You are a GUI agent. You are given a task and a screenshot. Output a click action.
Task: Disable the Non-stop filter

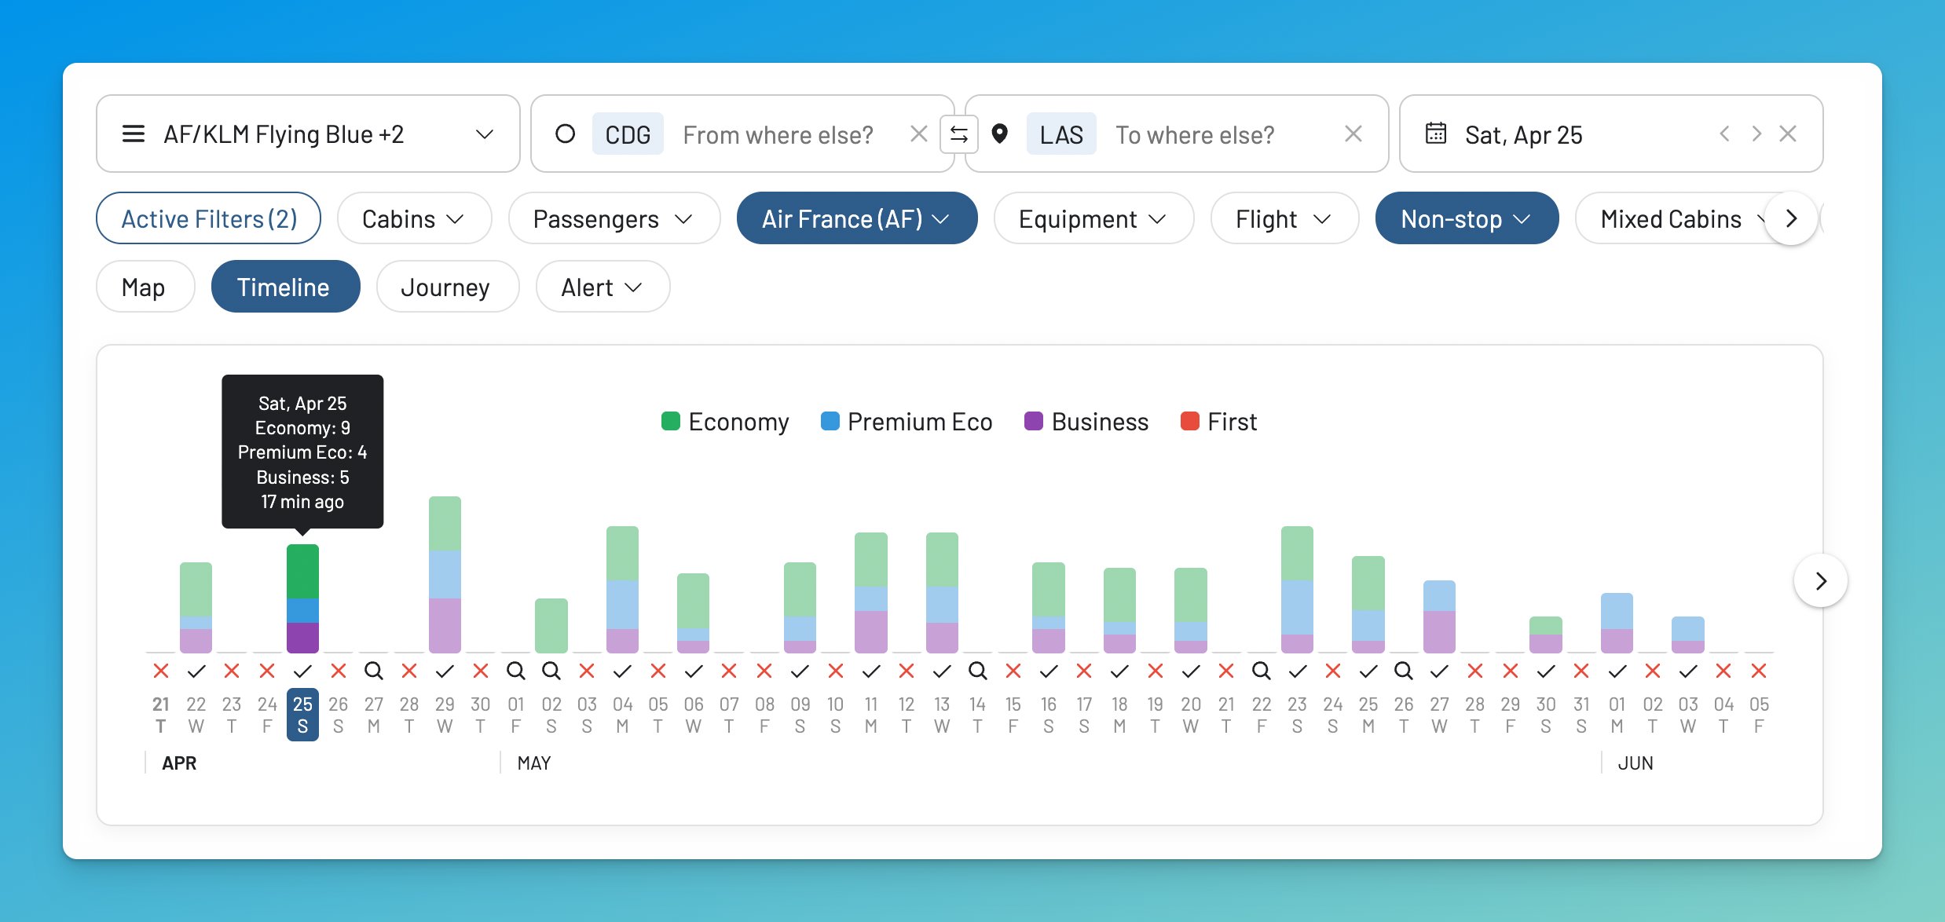click(x=1466, y=218)
